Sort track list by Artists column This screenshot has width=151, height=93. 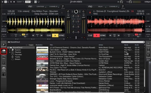click(x=101, y=45)
